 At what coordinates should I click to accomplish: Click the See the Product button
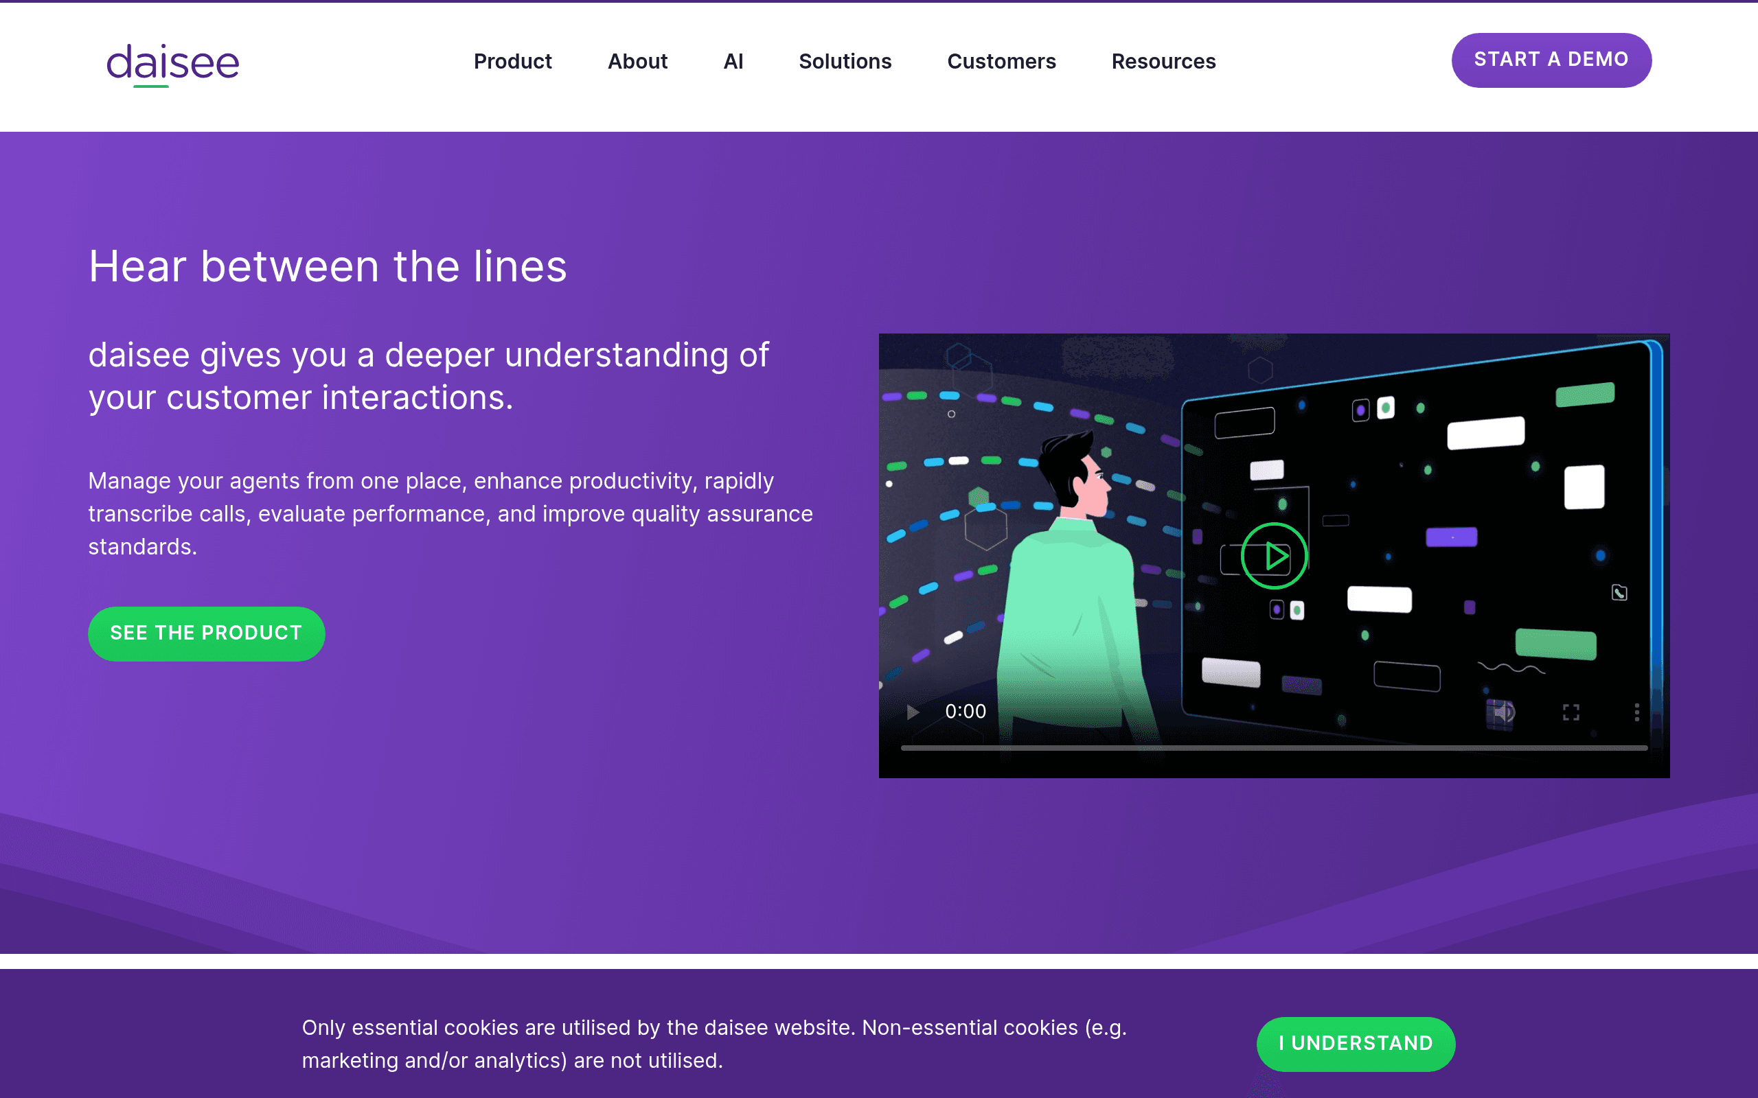(206, 633)
